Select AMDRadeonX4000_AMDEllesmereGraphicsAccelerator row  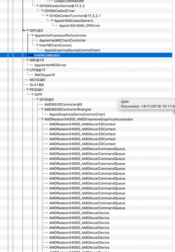[x=89, y=119]
